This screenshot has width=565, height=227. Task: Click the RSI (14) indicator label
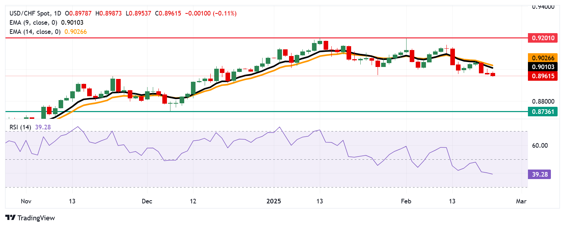coord(20,127)
